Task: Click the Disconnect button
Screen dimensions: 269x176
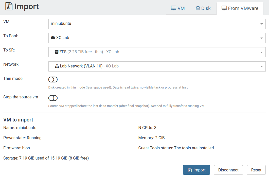Action: tap(228, 170)
